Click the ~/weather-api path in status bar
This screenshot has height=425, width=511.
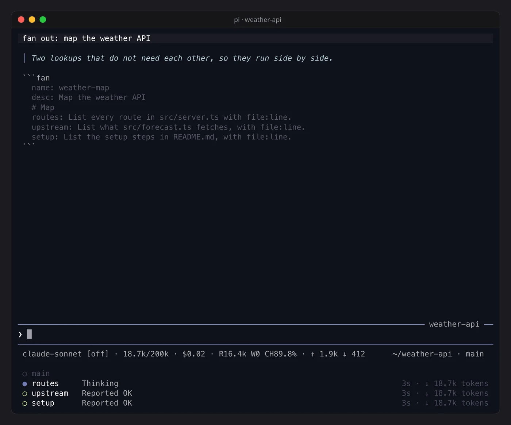[422, 354]
